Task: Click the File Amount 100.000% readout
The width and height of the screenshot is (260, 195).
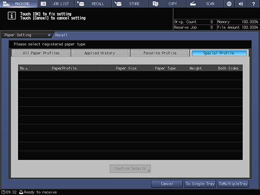Action: [x=238, y=28]
